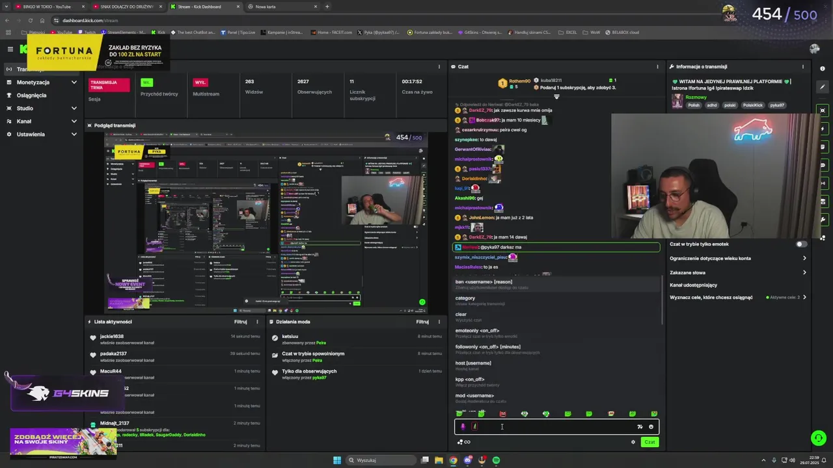Click the lightning bolt icon in right sidebar
Viewport: 833px width, 468px height.
tap(823, 129)
